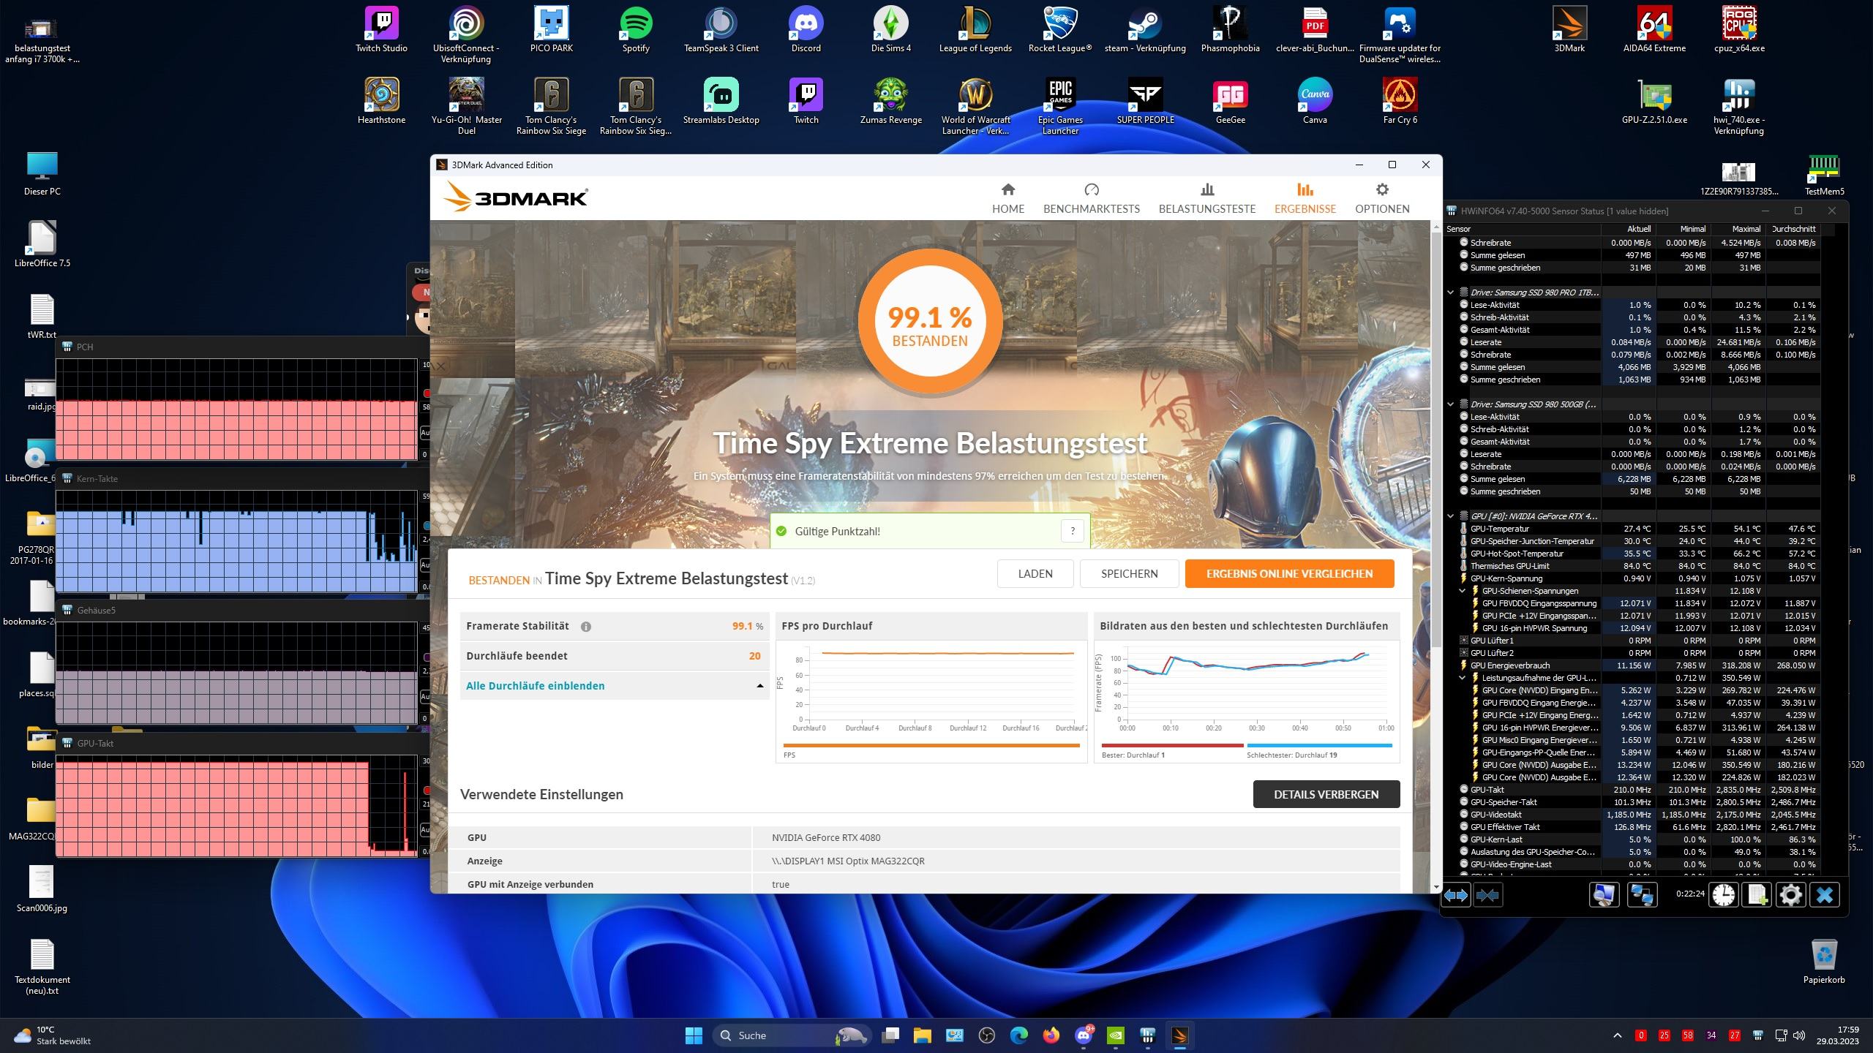Open Streamlabs Desktop icon

[x=721, y=102]
